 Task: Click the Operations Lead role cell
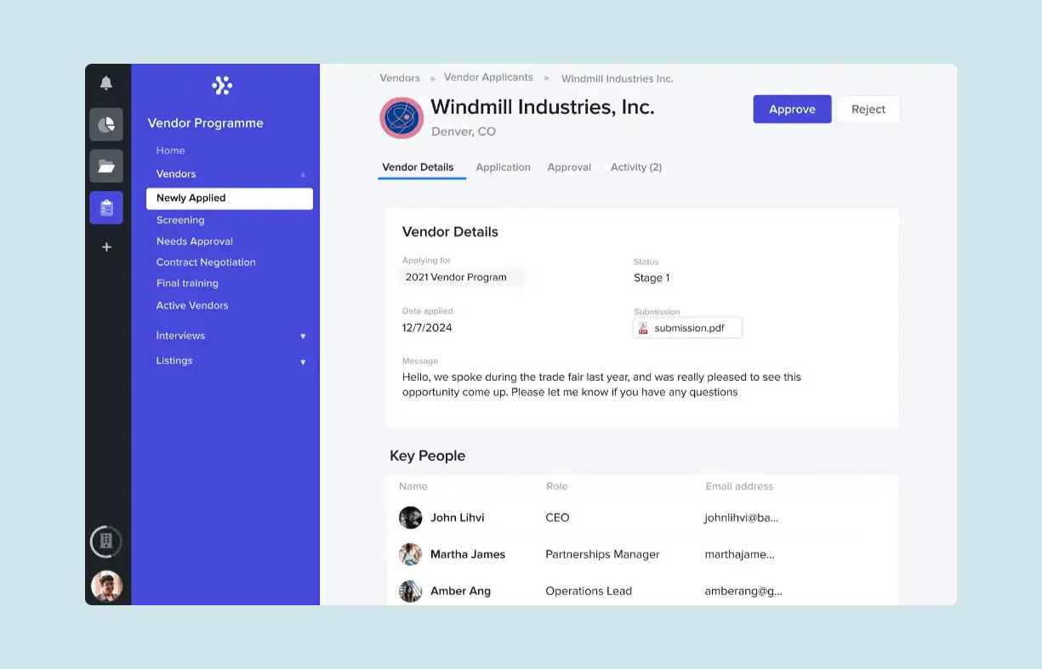[x=589, y=592]
